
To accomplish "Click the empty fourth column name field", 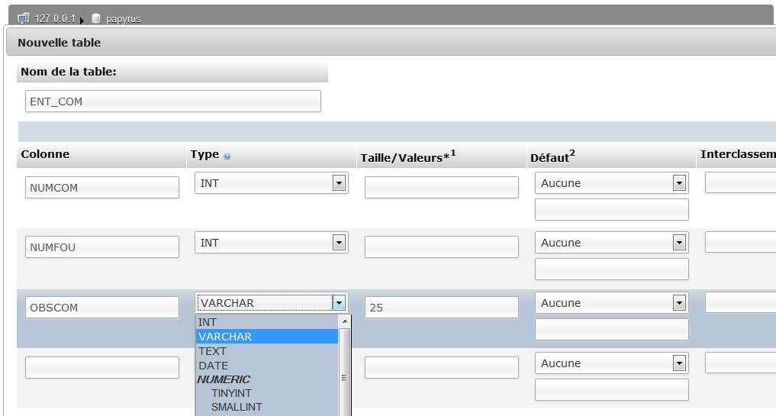I will tap(102, 368).
